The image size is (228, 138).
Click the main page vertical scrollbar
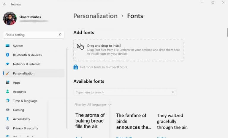[x=227, y=33]
